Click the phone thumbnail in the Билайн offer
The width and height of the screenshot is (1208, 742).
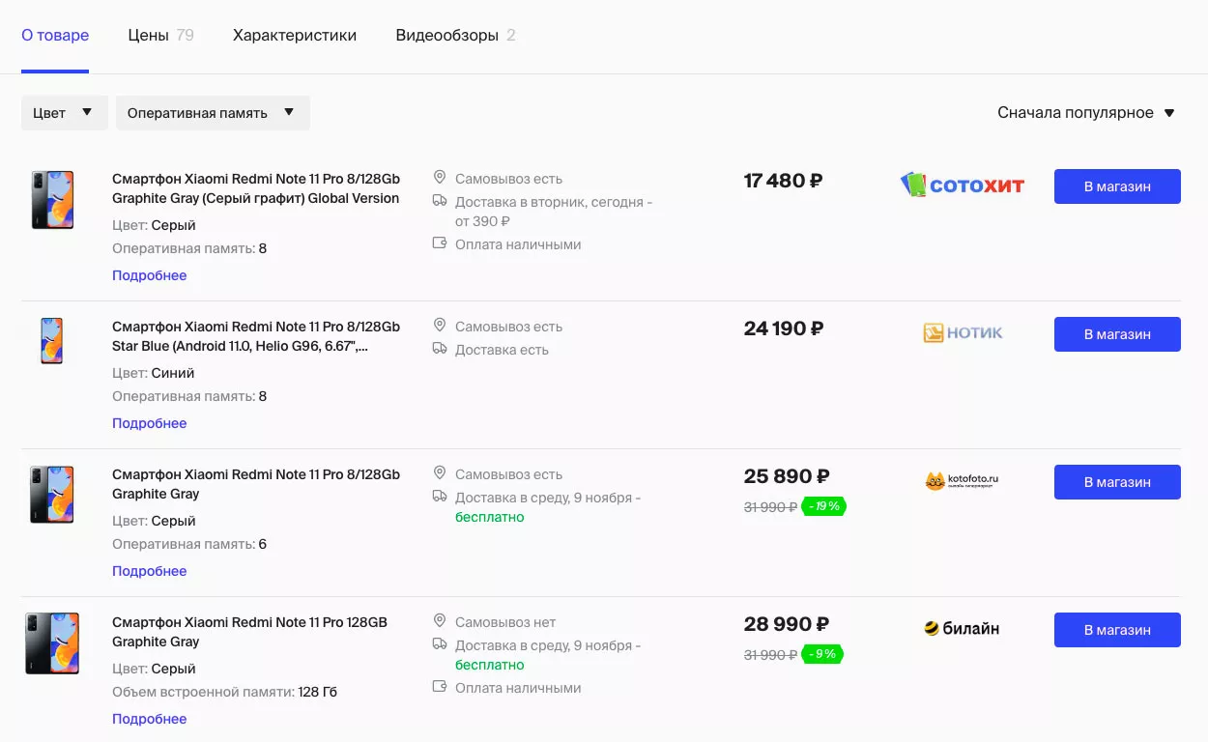(52, 643)
